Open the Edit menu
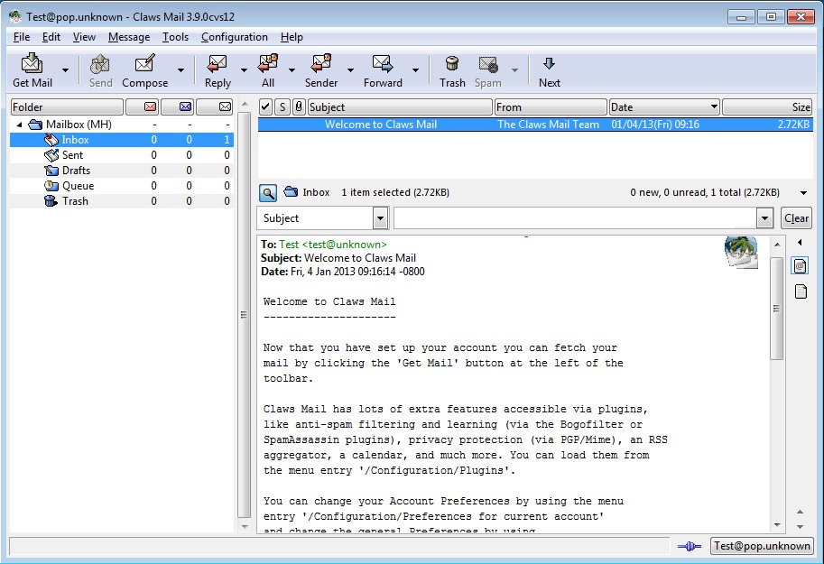This screenshot has width=824, height=564. click(51, 37)
